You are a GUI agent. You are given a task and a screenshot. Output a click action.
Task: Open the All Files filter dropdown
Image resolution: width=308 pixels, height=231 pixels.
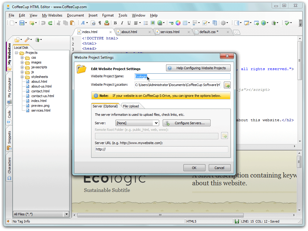[66, 214]
